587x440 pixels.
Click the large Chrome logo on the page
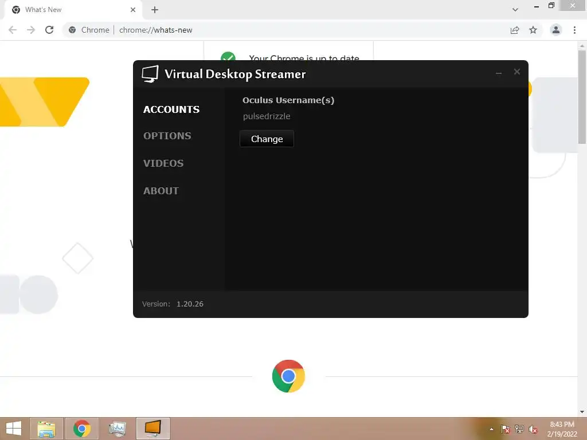click(x=288, y=376)
